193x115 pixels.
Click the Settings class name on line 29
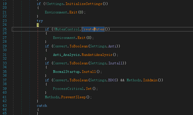(98, 46)
